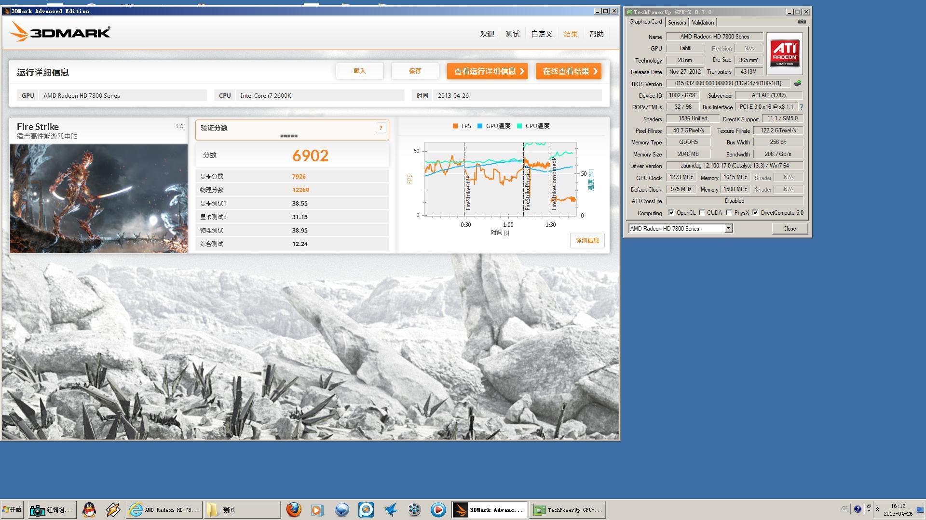Click the film reel icon on the taskbar
The image size is (926, 520).
coord(414,509)
